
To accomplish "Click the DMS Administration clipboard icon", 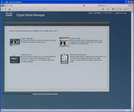I will pos(64,59).
